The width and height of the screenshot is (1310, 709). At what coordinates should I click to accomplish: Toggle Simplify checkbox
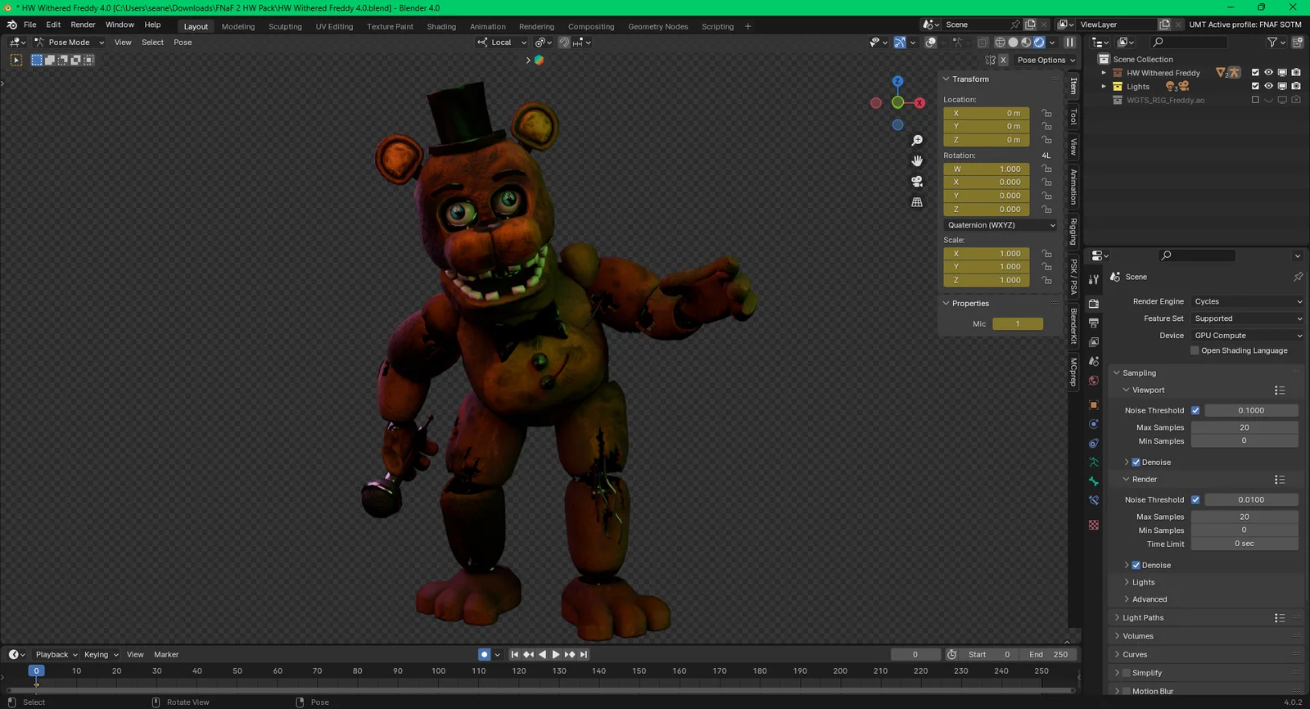[1127, 673]
